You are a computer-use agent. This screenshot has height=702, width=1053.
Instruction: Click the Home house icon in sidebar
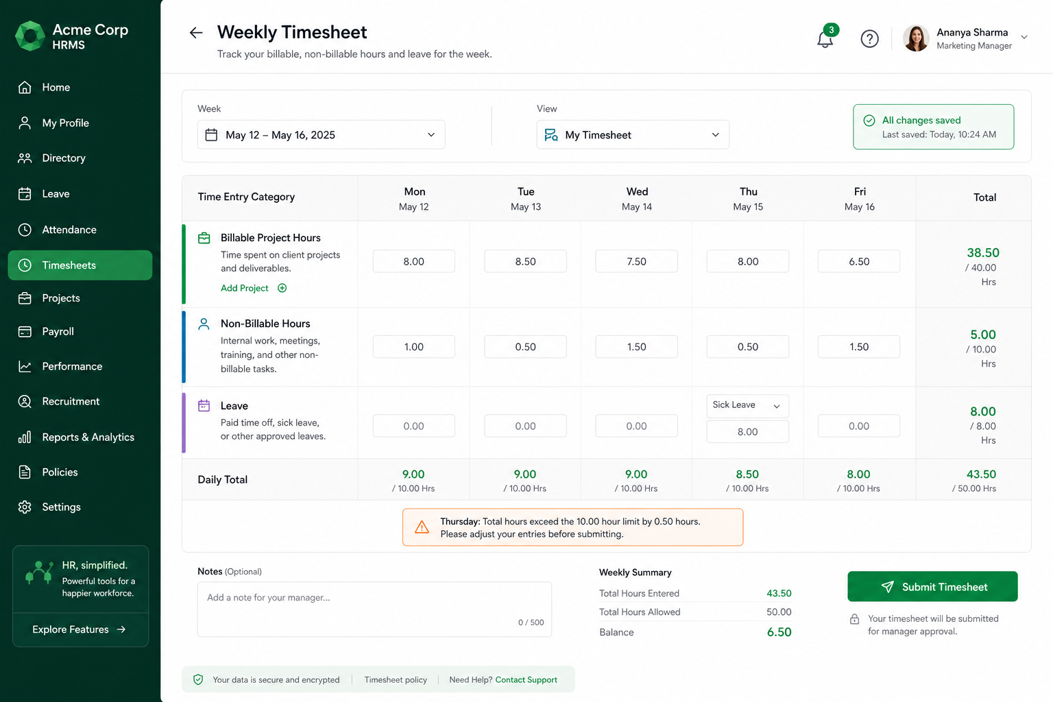[25, 87]
